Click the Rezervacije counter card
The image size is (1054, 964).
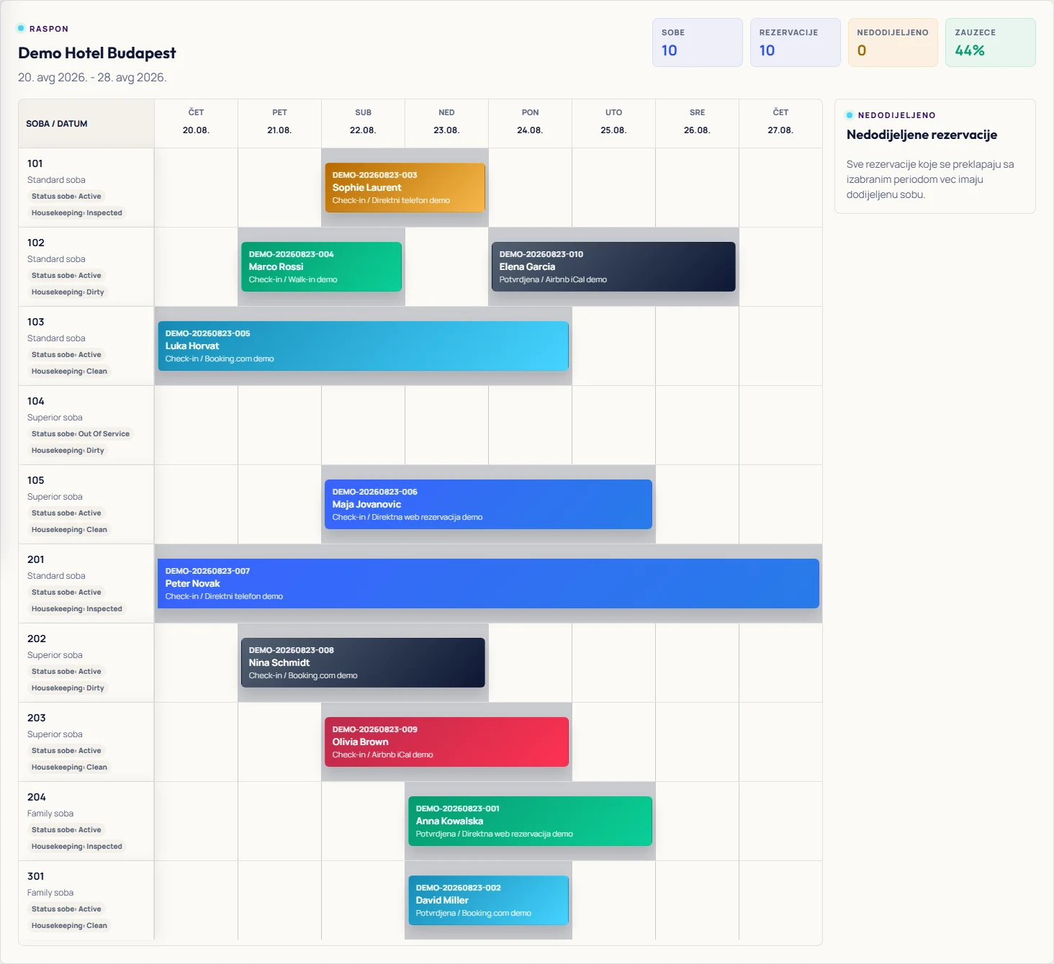click(x=795, y=42)
